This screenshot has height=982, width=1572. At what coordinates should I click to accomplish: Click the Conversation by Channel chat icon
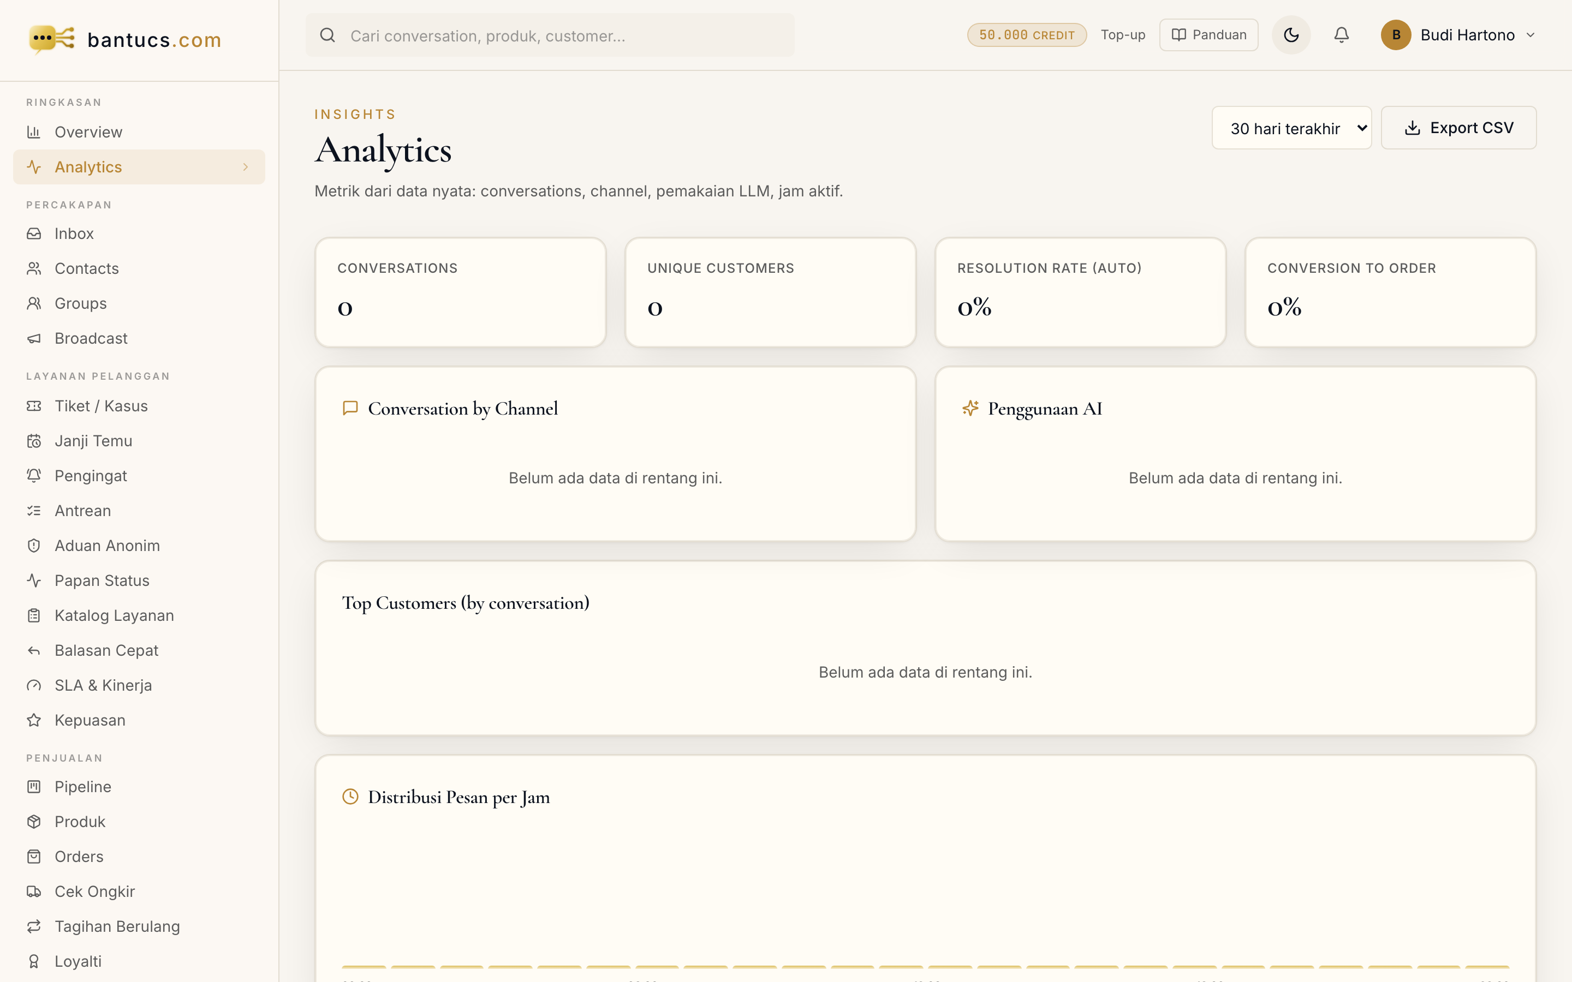pyautogui.click(x=350, y=408)
